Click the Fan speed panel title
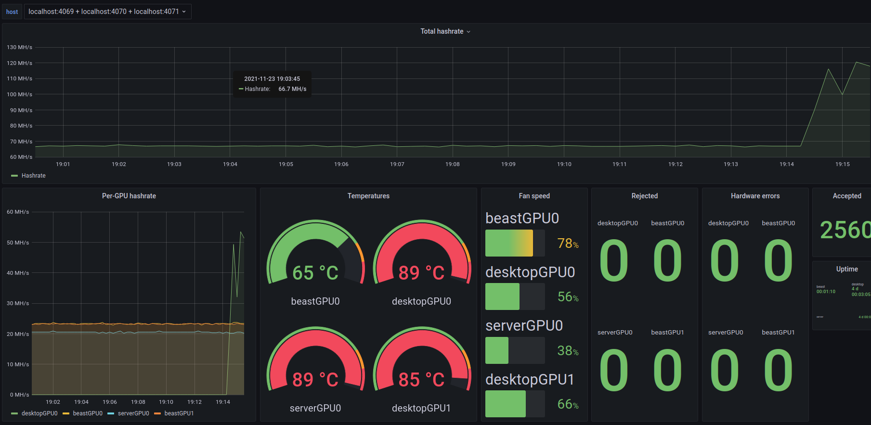This screenshot has width=871, height=425. [x=534, y=196]
